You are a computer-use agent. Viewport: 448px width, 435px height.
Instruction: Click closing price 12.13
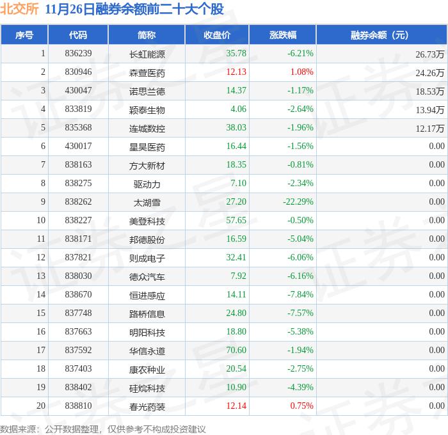tap(236, 72)
